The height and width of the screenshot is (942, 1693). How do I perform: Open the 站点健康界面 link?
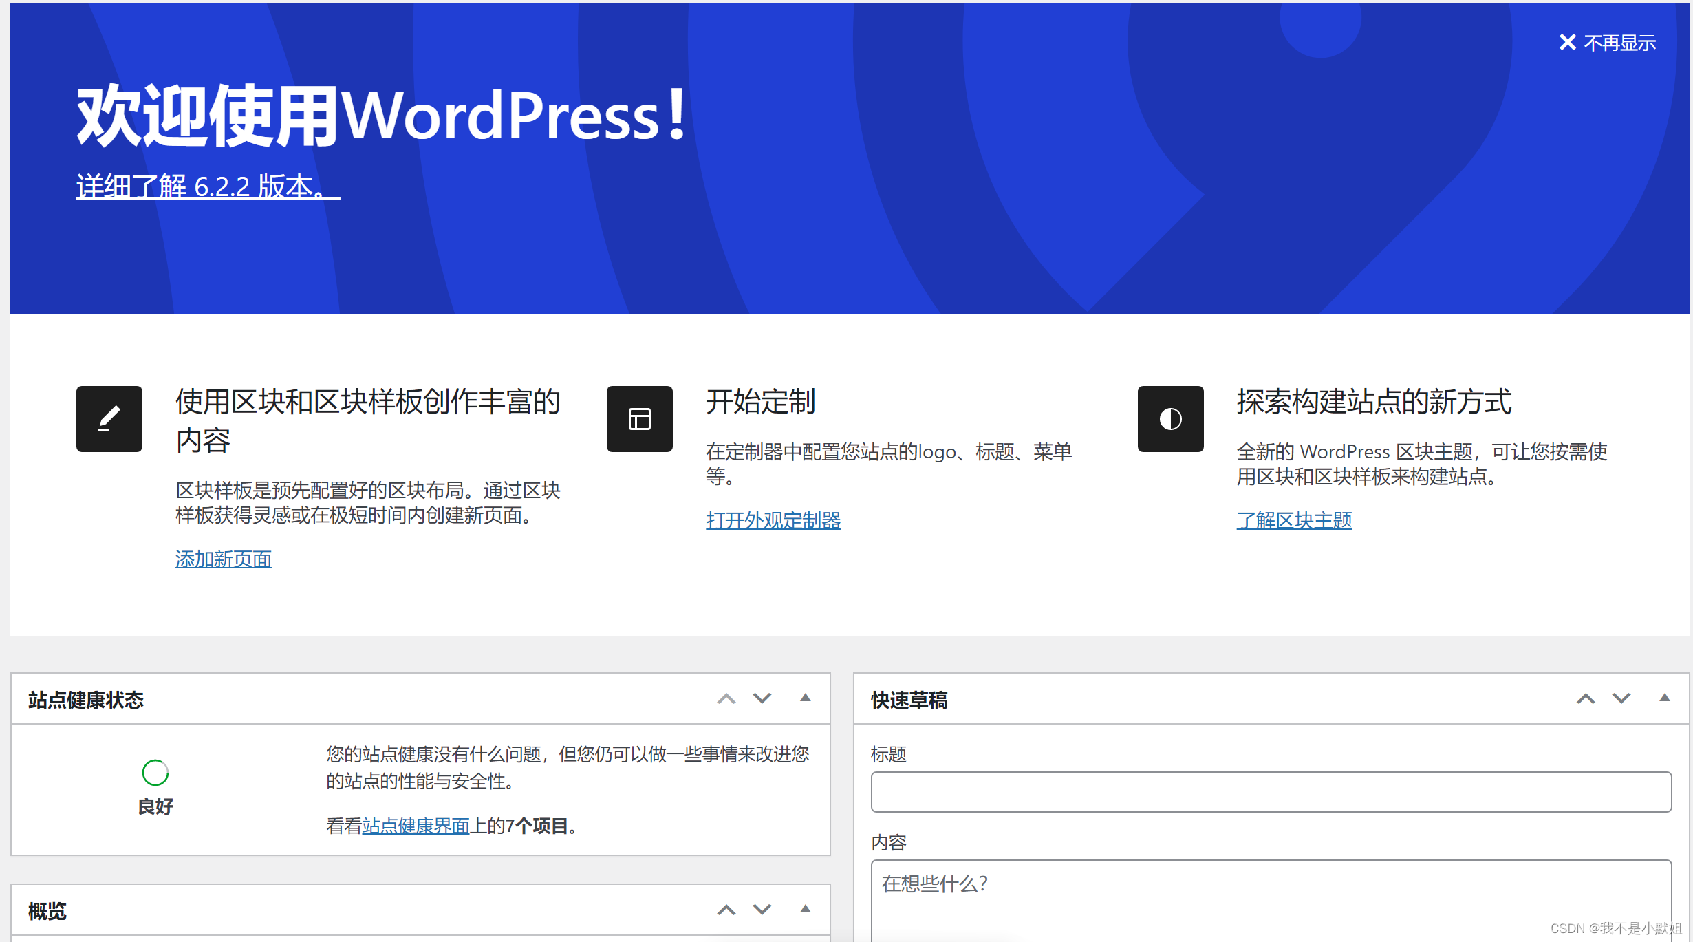click(x=416, y=826)
